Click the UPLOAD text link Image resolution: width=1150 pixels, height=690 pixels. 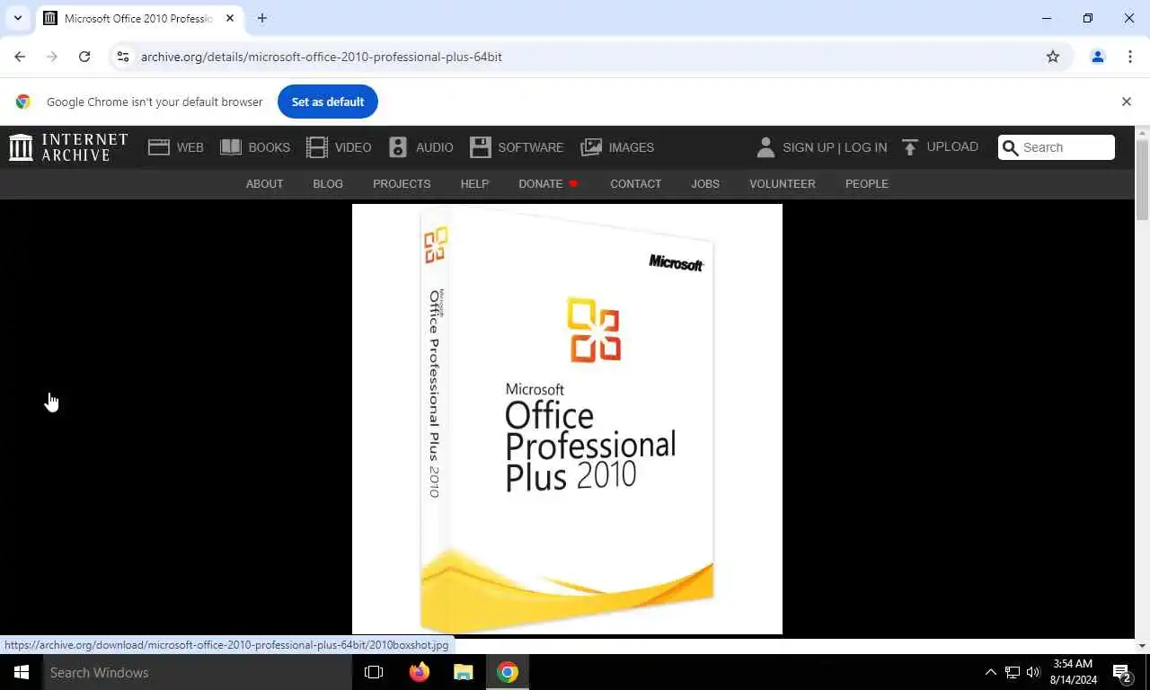coord(952,146)
